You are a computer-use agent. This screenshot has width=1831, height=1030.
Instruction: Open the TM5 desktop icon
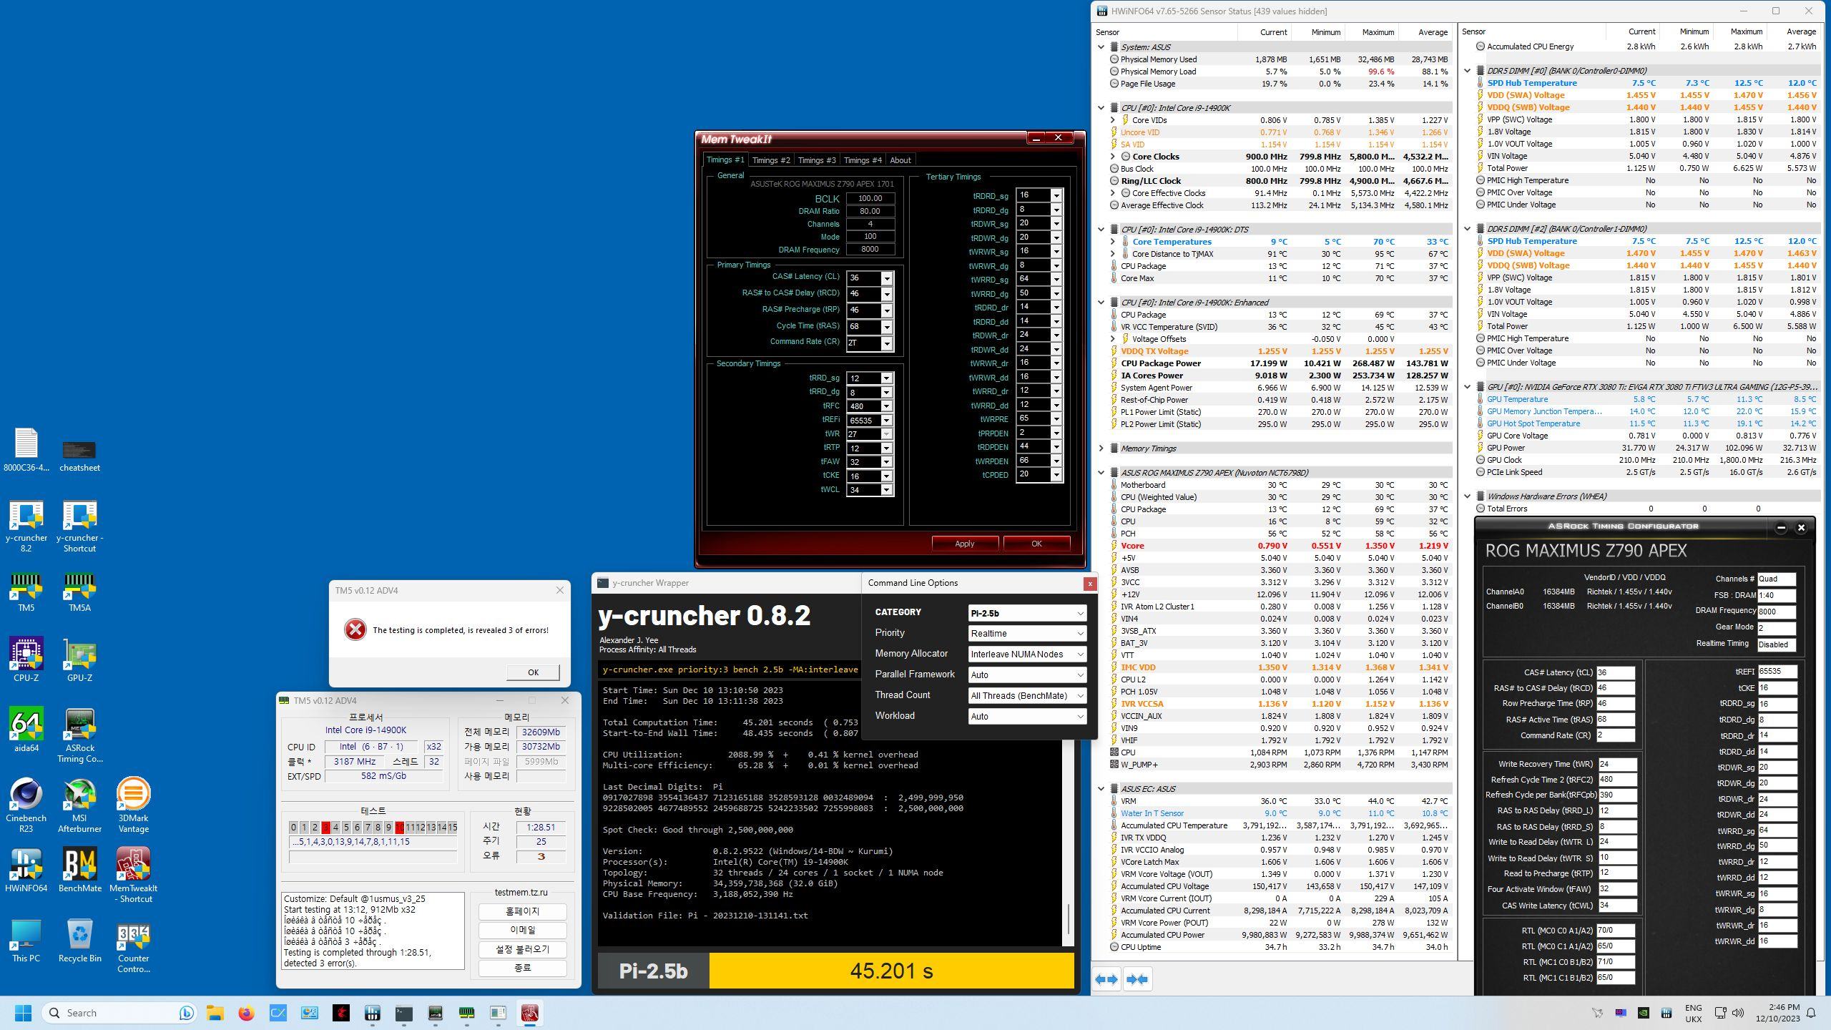tap(26, 592)
